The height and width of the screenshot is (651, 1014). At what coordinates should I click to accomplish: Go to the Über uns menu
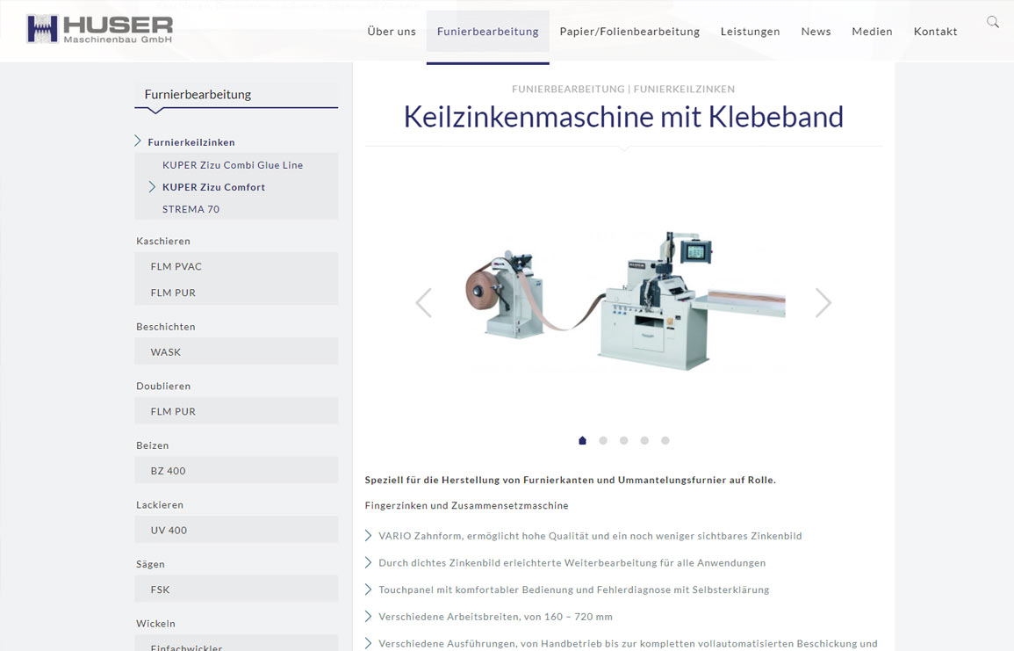click(x=392, y=32)
